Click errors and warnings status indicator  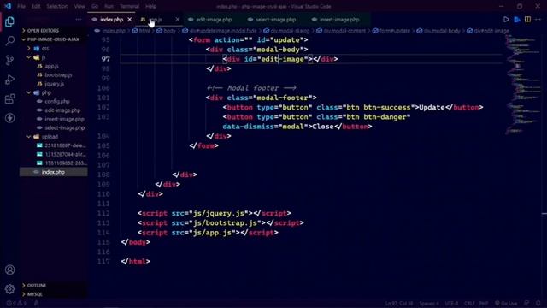coord(16,303)
